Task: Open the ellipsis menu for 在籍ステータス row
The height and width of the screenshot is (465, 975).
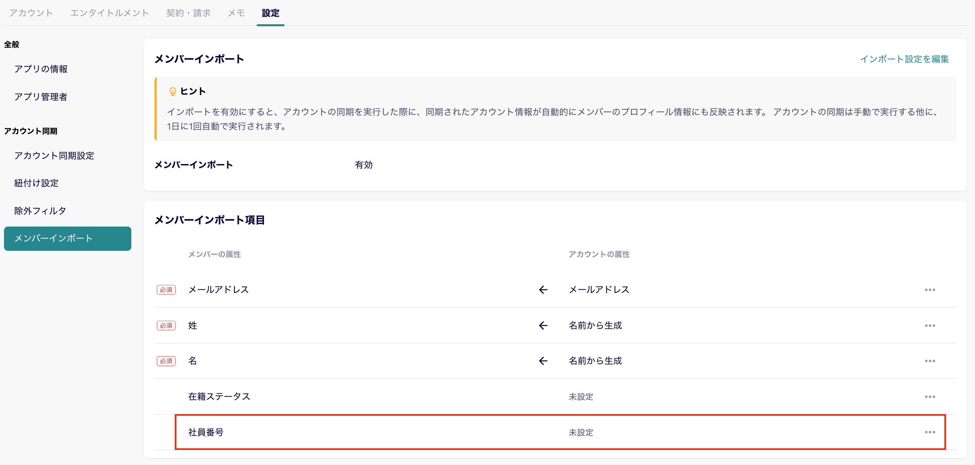Action: click(930, 396)
